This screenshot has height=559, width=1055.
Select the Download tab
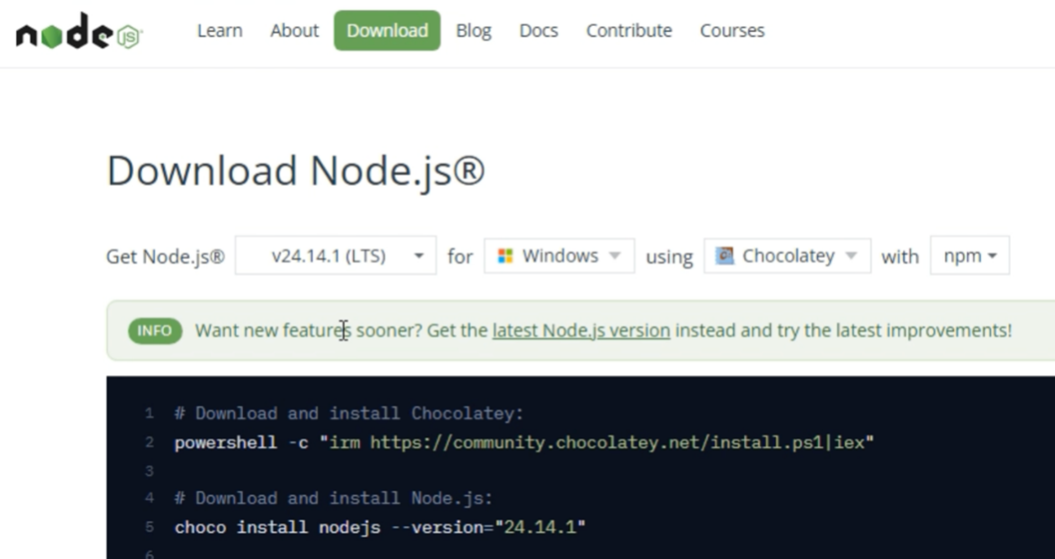tap(387, 30)
